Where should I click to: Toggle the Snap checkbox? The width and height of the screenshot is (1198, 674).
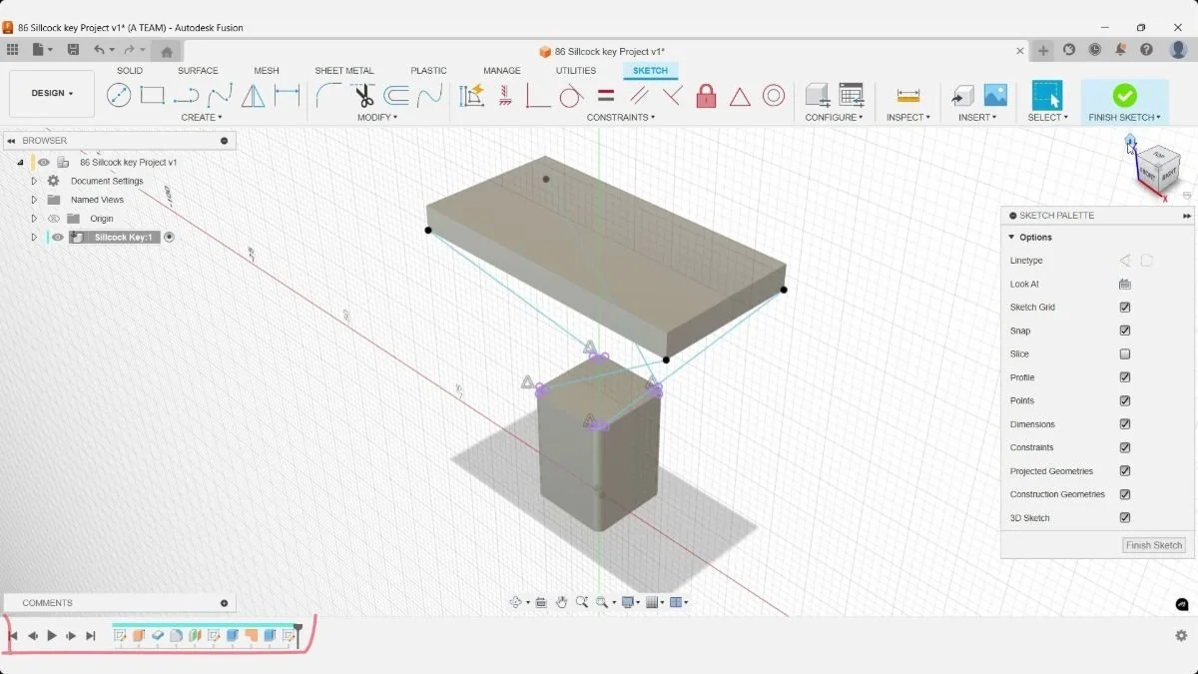[1125, 331]
